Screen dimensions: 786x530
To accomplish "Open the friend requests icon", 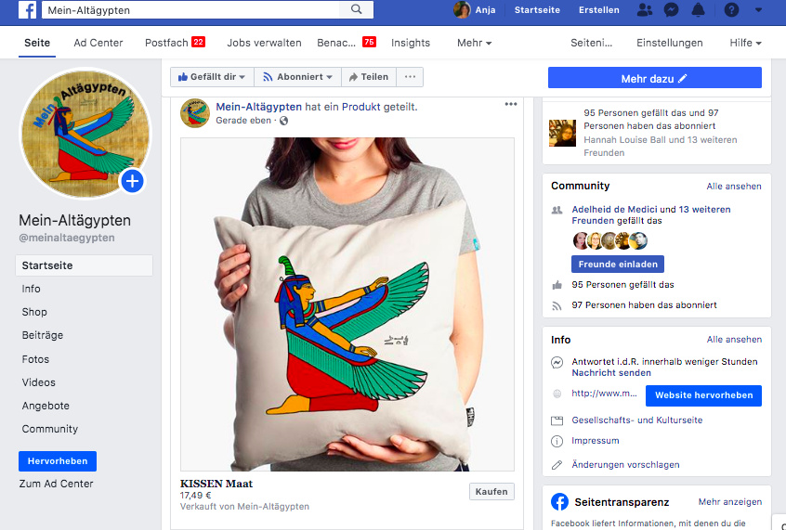I will pyautogui.click(x=646, y=10).
